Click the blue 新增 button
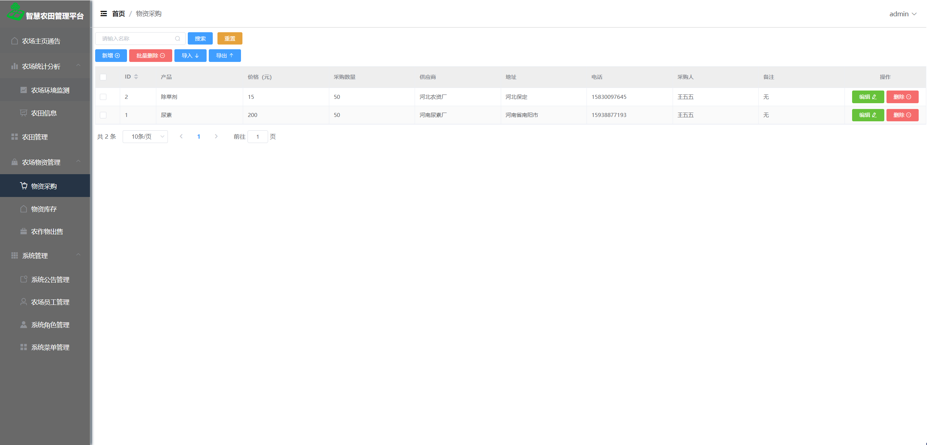 pos(111,56)
